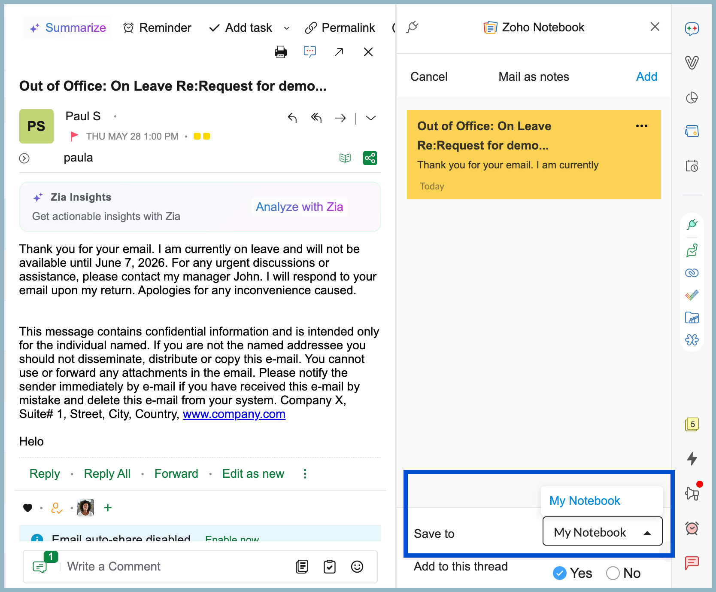Click the green plug extensions icon in the sidebar
Image resolution: width=716 pixels, height=592 pixels.
[x=692, y=224]
